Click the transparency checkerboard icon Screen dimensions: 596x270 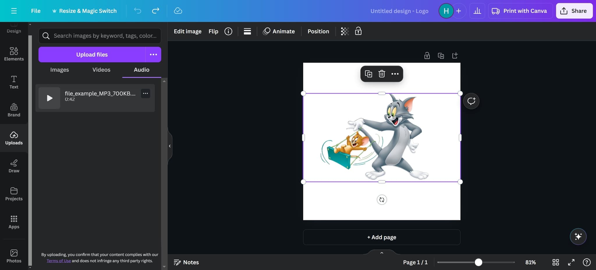pos(345,31)
